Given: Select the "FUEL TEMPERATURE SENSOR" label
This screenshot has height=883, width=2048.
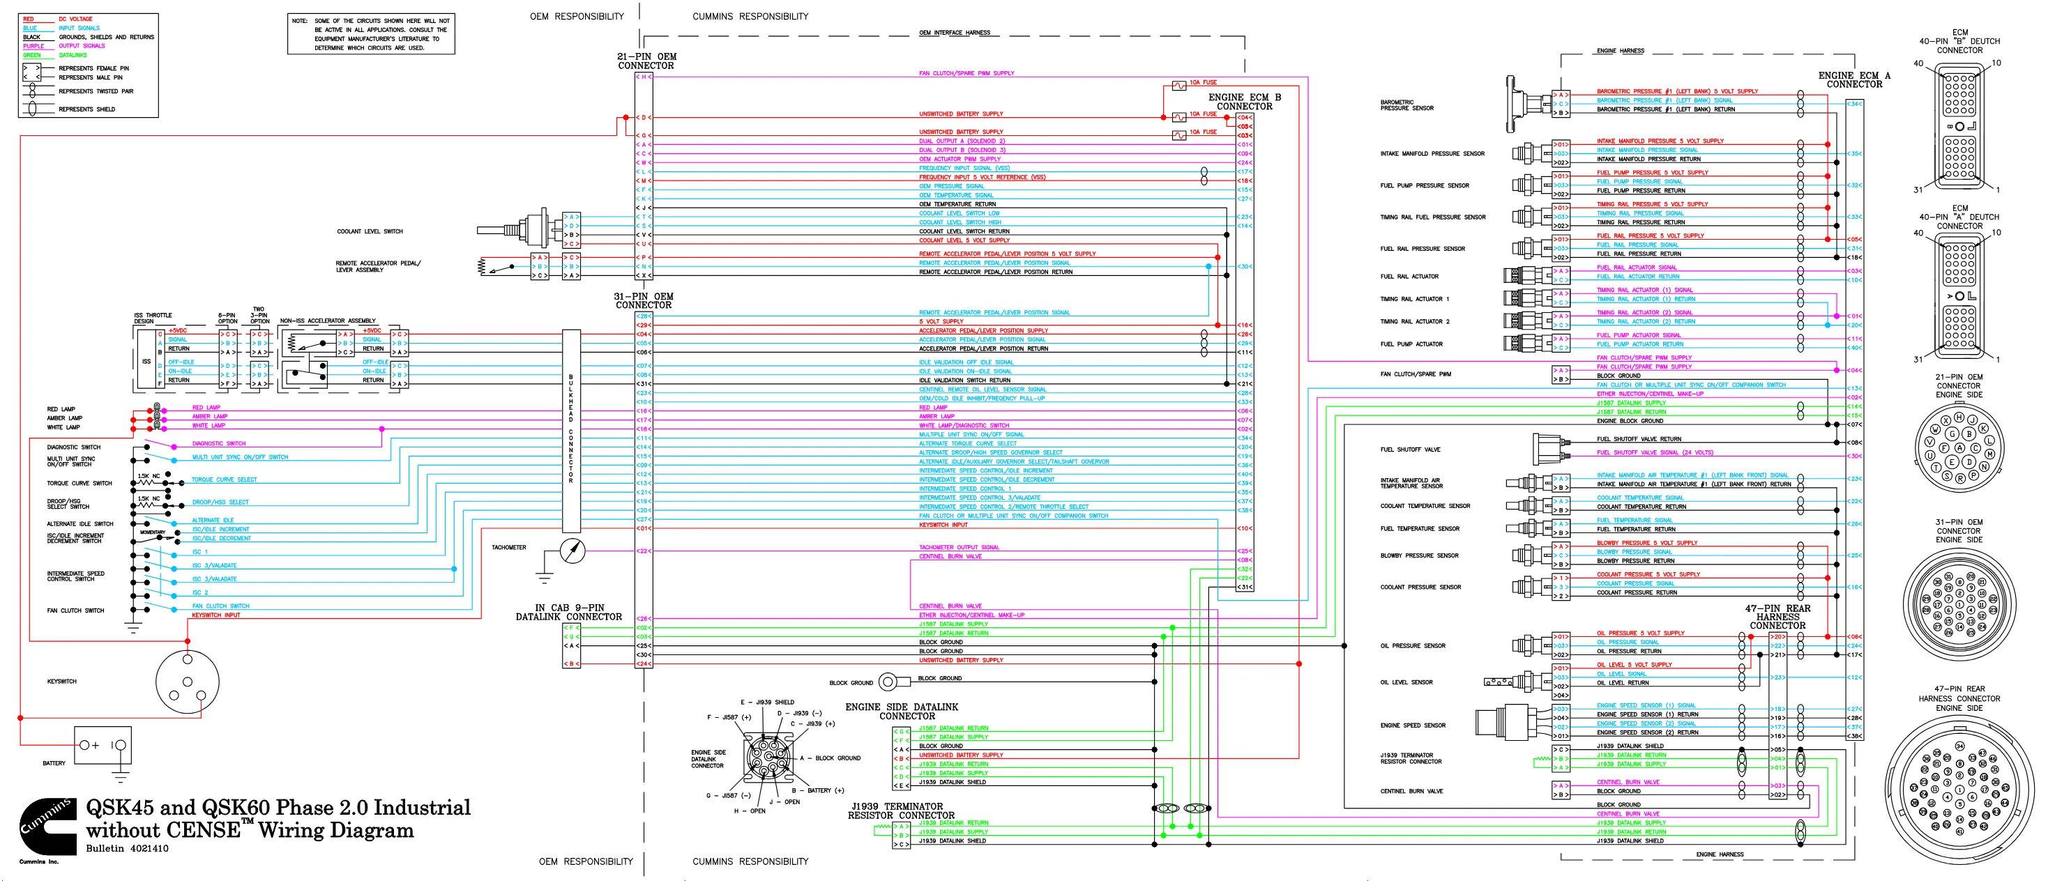Looking at the screenshot, I should click(1420, 528).
